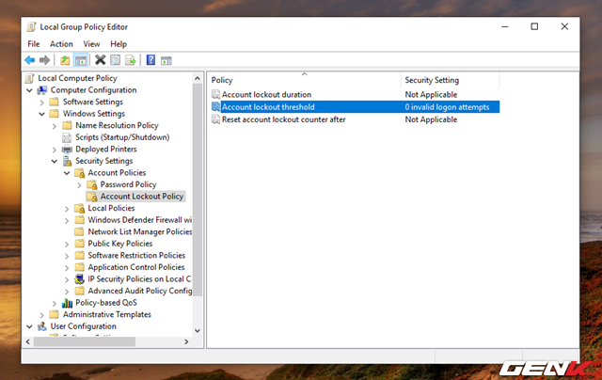Click the Reset account lockout counter icon
Image resolution: width=602 pixels, height=380 pixels.
point(215,119)
